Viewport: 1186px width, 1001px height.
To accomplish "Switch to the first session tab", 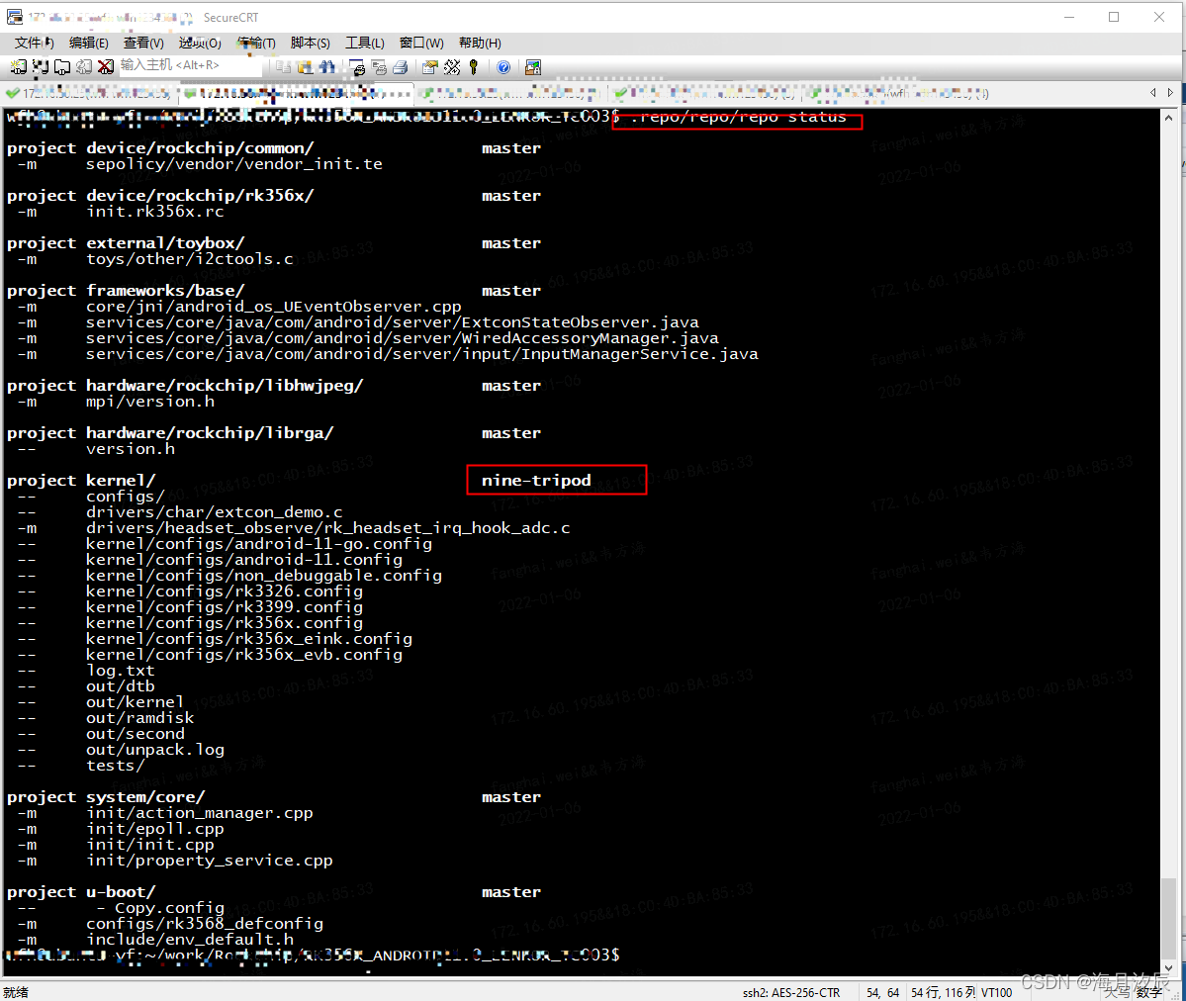I will click(89, 93).
